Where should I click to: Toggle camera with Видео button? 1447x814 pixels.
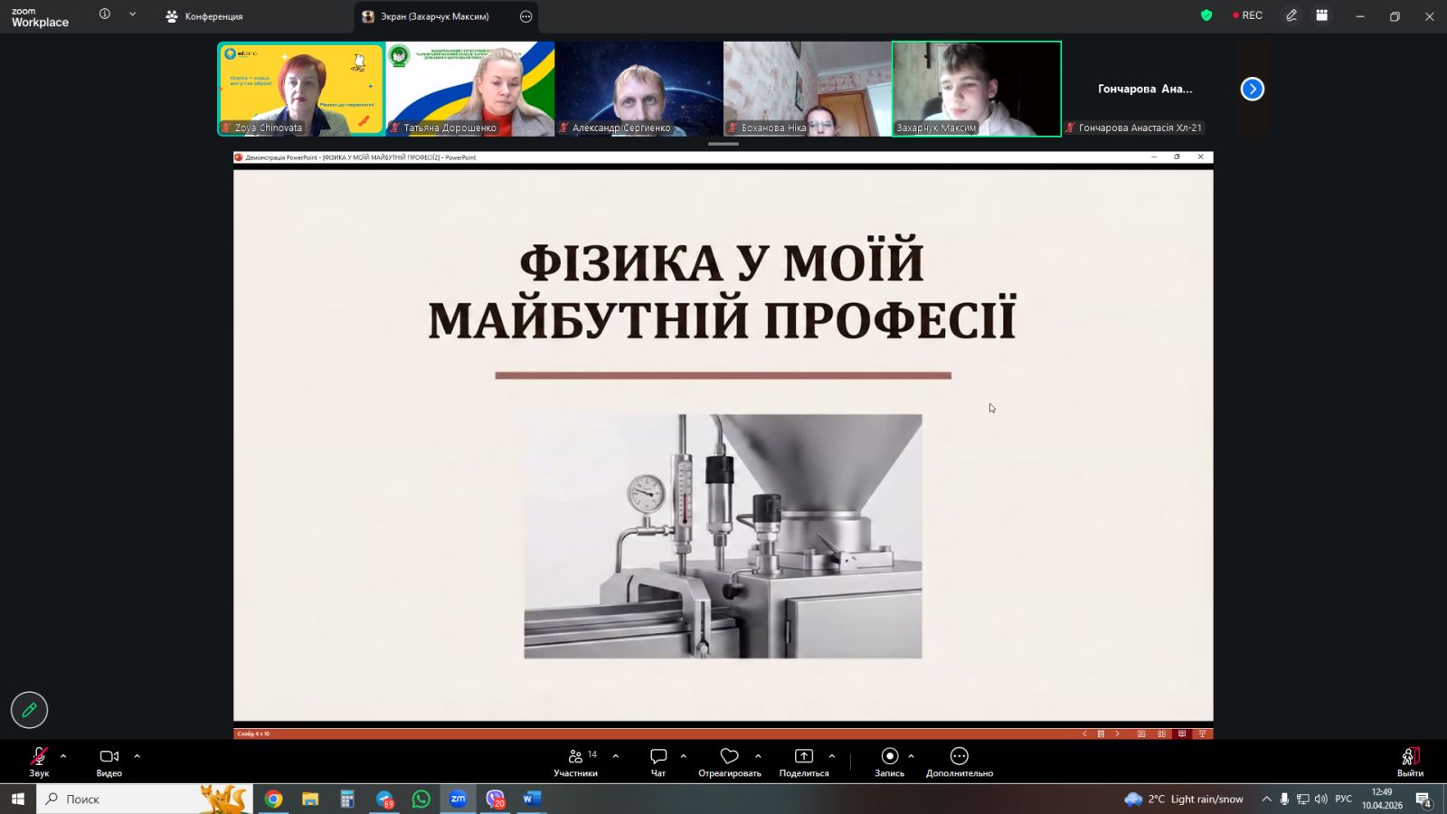point(109,762)
